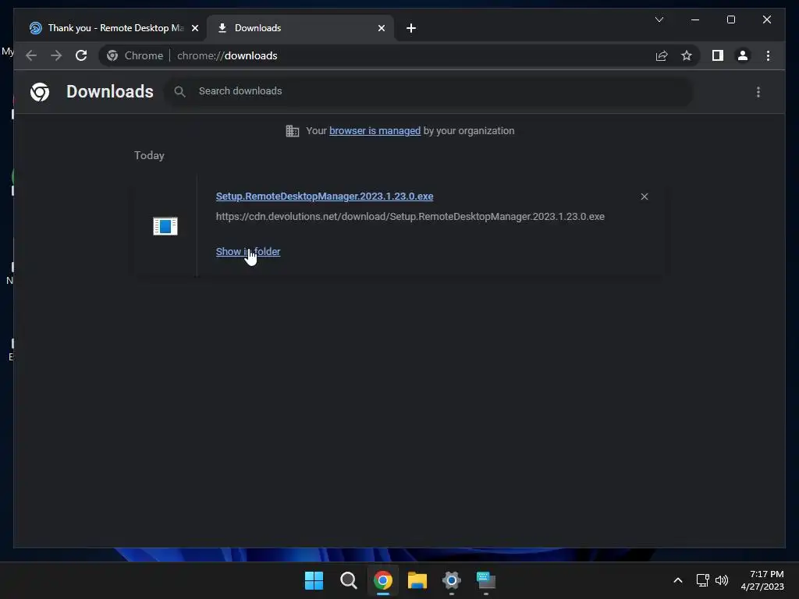Screen dimensions: 799x599
Task: Open the volume control in tray
Action: click(722, 580)
